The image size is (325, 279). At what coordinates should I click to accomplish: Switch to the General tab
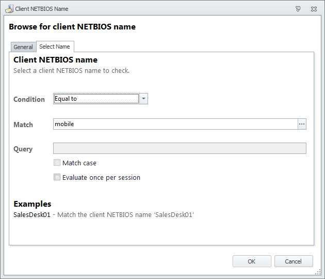[x=23, y=47]
